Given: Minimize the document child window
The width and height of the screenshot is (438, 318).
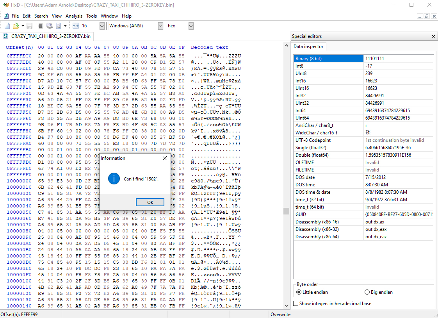Looking at the screenshot, I should click(x=420, y=16).
